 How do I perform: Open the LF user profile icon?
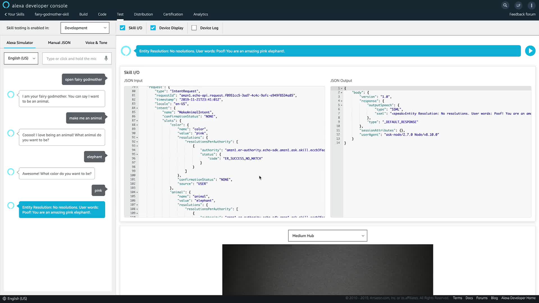518,5
